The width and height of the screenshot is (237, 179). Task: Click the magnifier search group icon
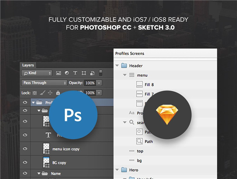click(x=132, y=122)
